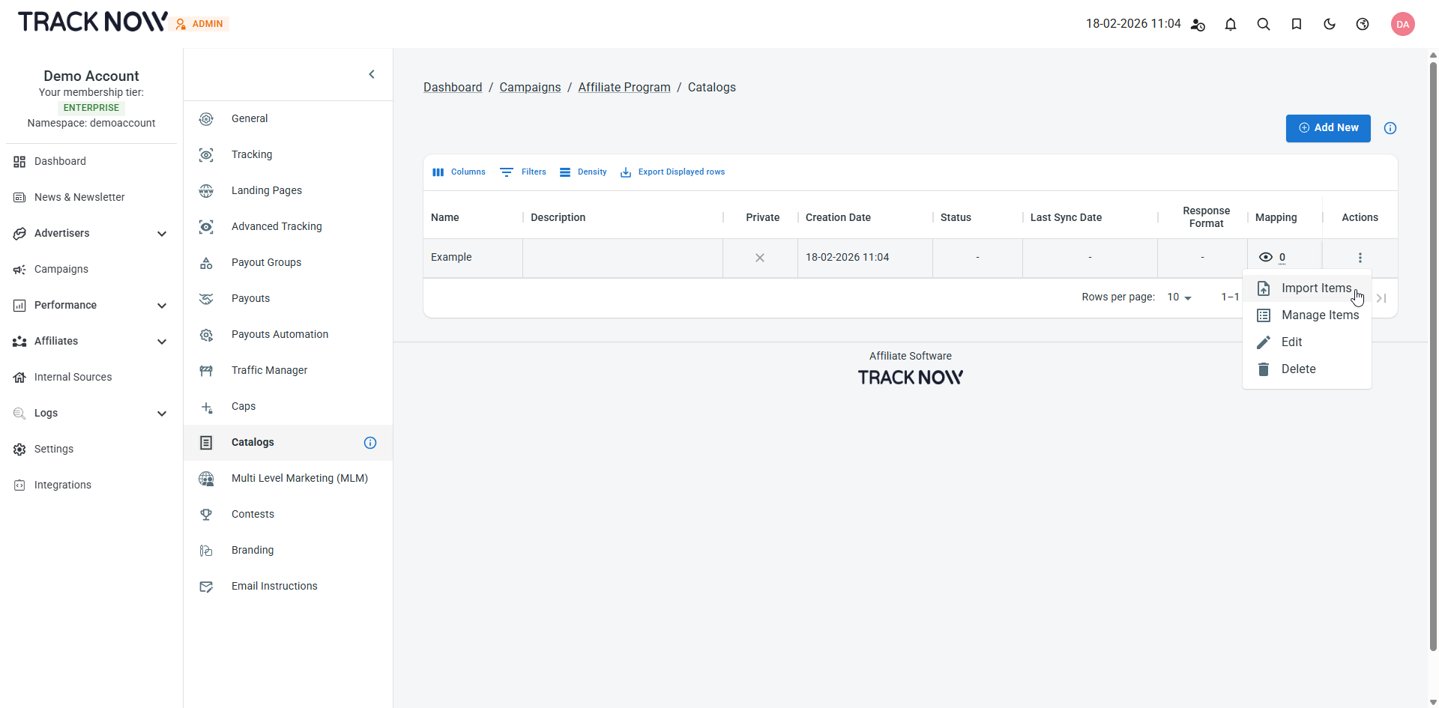This screenshot has width=1439, height=708.
Task: Collapse the submenu panel with chevron
Action: 372,74
